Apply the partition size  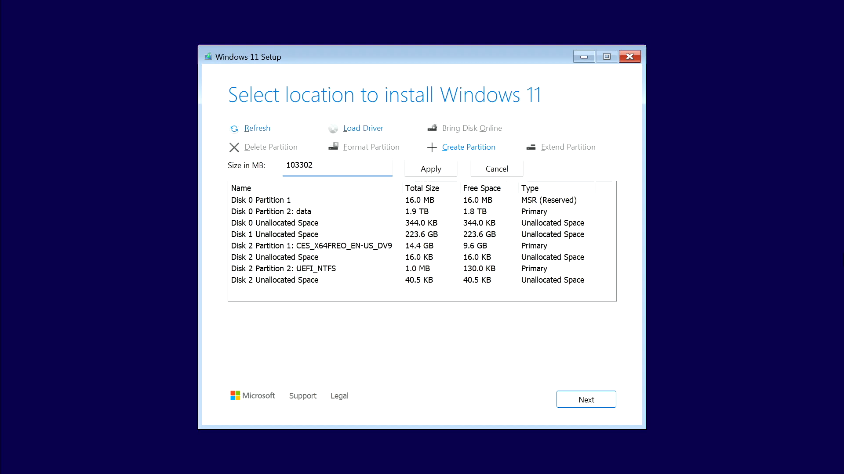pyautogui.click(x=431, y=169)
